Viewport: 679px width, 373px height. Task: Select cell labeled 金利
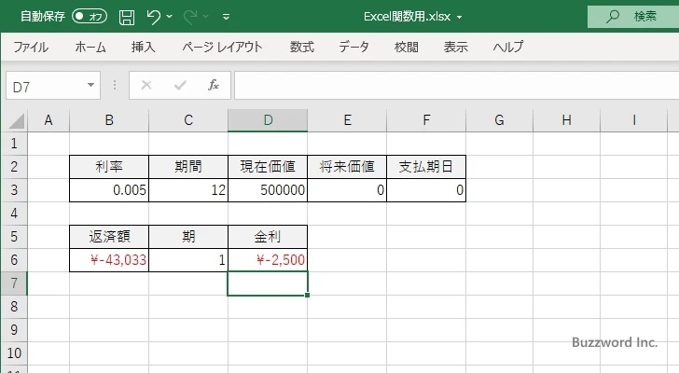[268, 237]
